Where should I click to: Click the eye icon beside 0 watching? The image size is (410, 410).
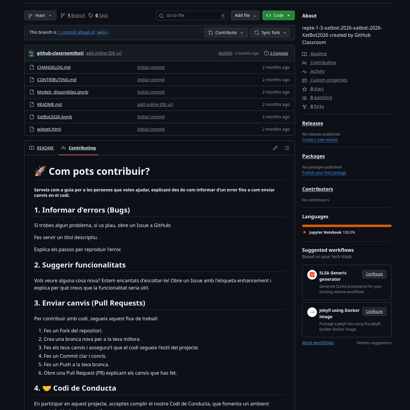(x=305, y=98)
